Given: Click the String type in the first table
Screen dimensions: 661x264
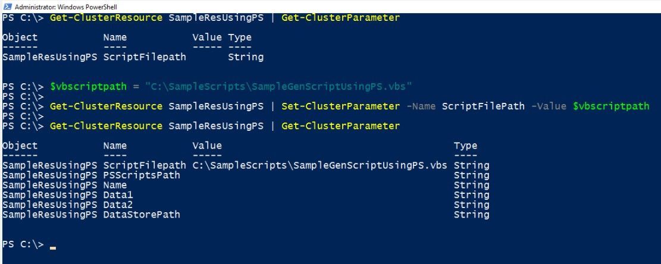Looking at the screenshot, I should point(246,57).
